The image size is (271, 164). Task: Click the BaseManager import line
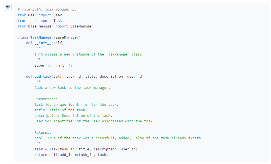pos(55,26)
